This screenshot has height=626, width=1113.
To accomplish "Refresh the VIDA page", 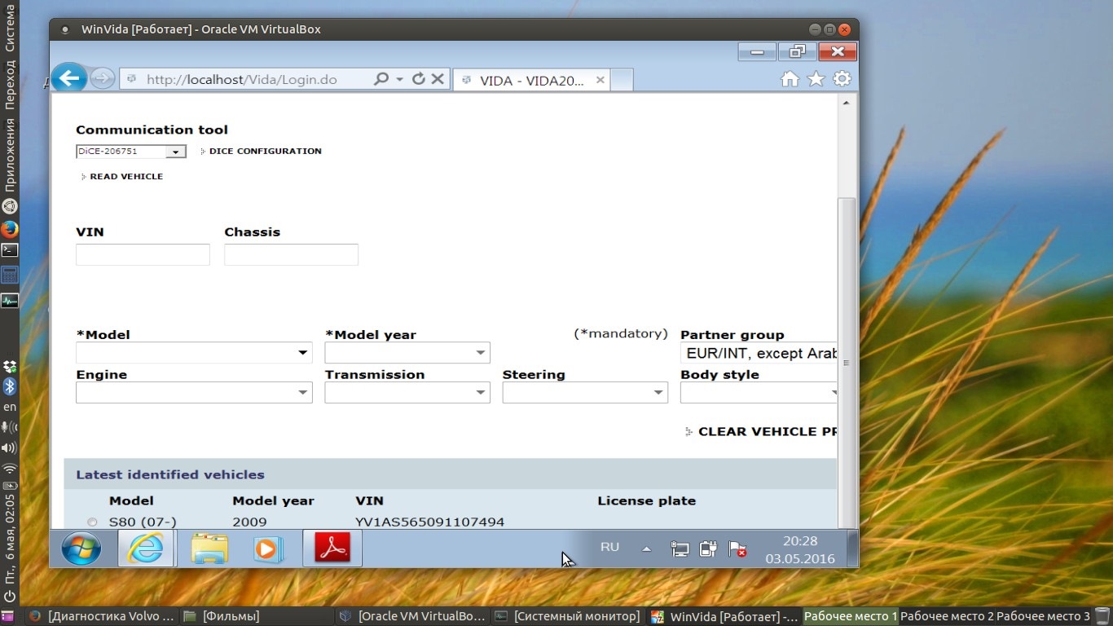I will pyautogui.click(x=419, y=79).
